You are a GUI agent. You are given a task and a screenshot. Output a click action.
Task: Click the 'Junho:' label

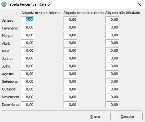pos(8,59)
